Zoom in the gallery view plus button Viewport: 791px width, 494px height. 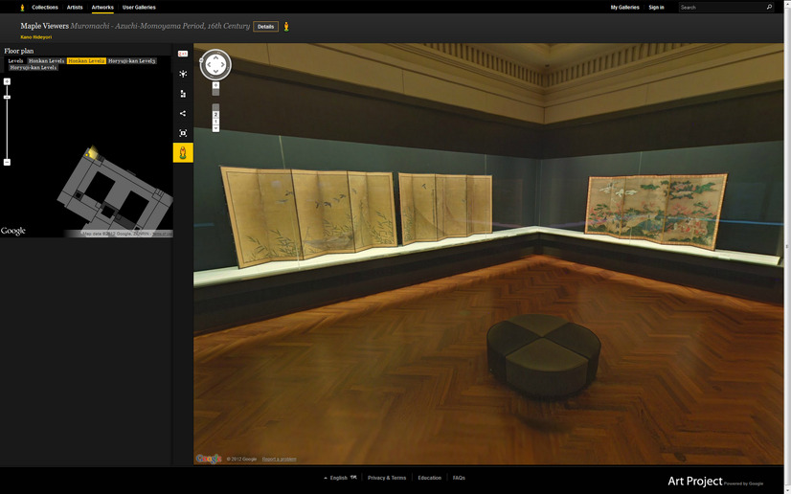click(215, 85)
